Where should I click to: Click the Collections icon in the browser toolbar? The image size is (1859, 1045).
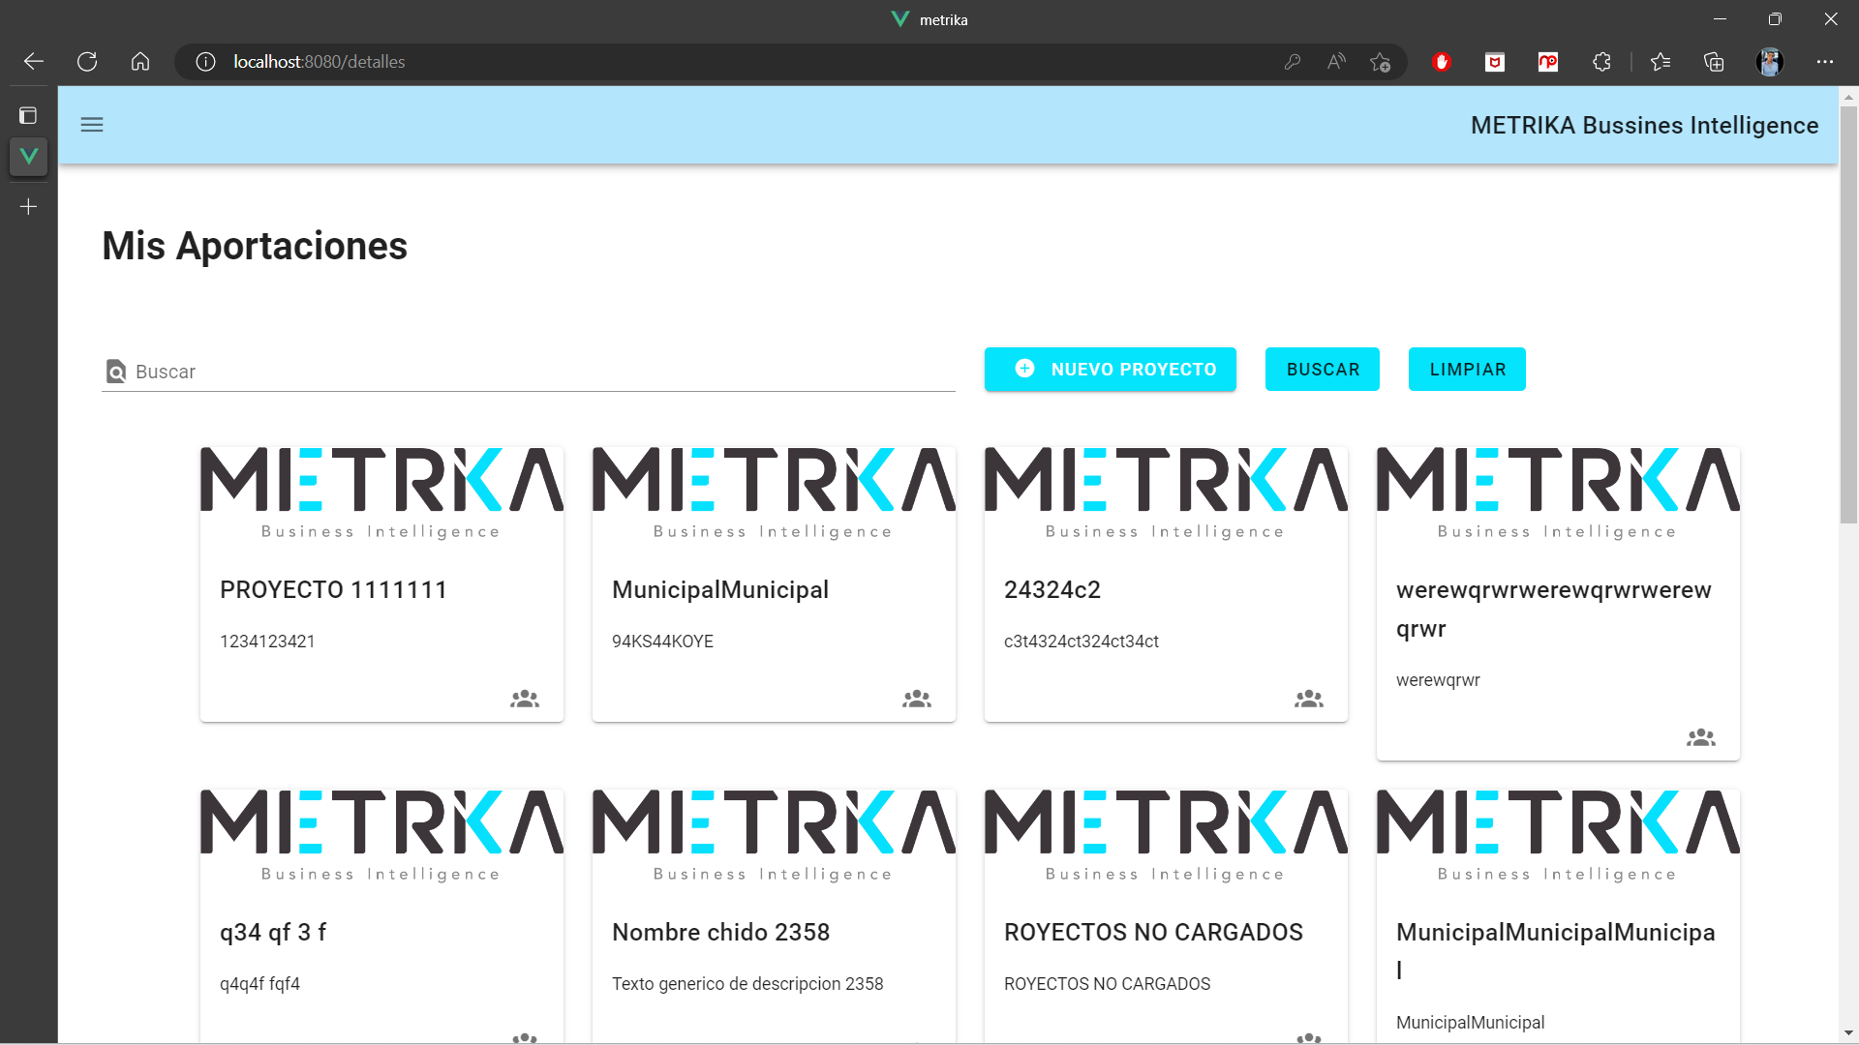1714,61
